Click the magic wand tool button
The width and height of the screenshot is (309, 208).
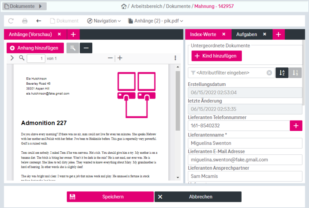pyautogui.click(x=73, y=48)
